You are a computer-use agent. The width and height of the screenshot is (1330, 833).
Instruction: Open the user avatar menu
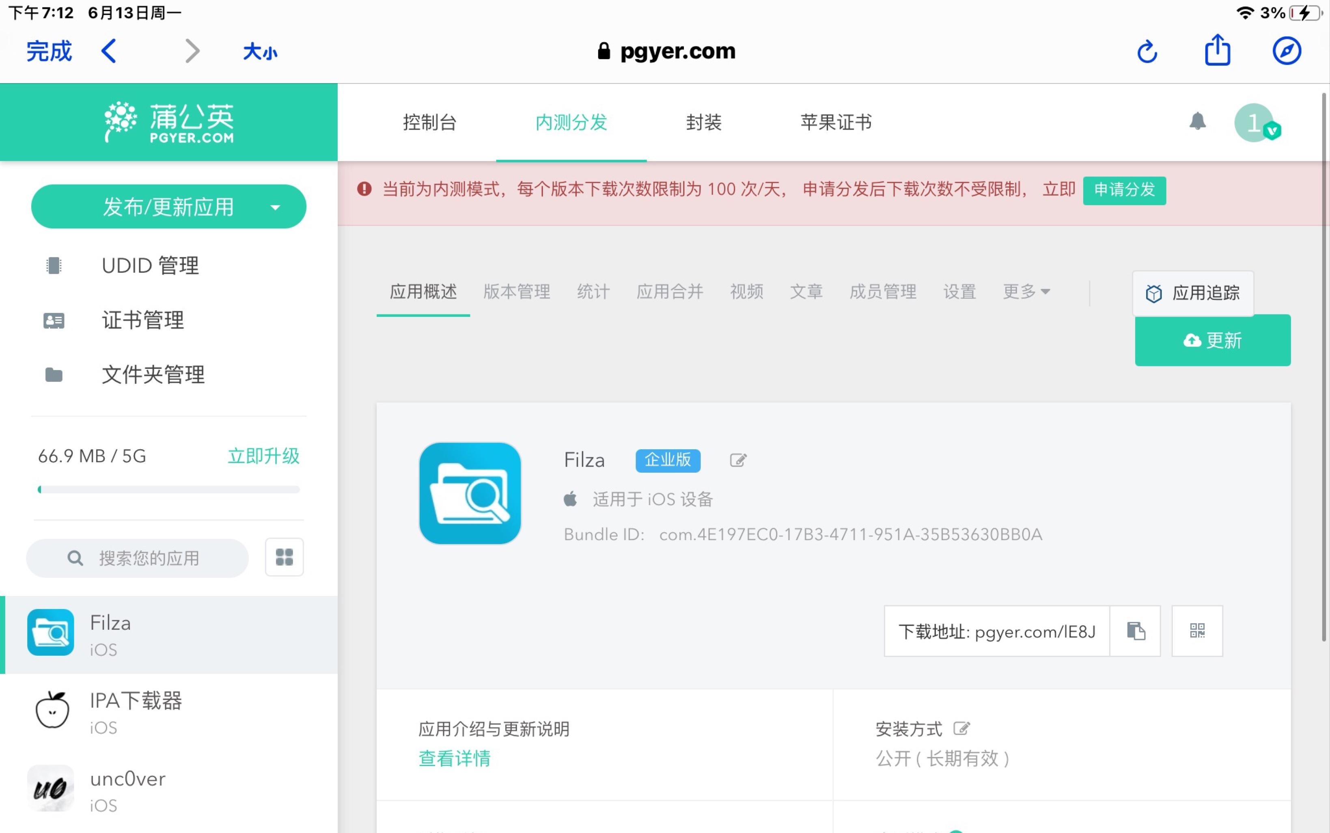coord(1255,123)
